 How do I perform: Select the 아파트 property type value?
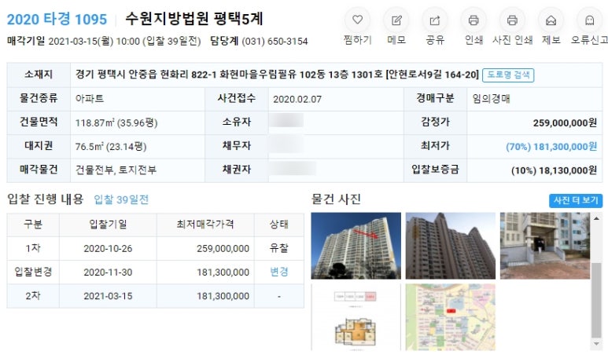[90, 99]
